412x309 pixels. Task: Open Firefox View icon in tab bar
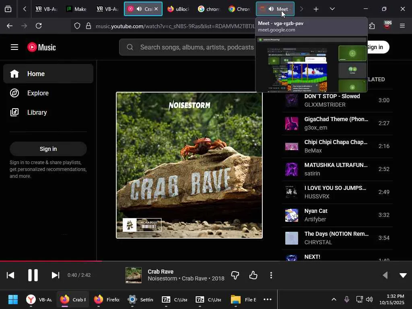coord(8,9)
